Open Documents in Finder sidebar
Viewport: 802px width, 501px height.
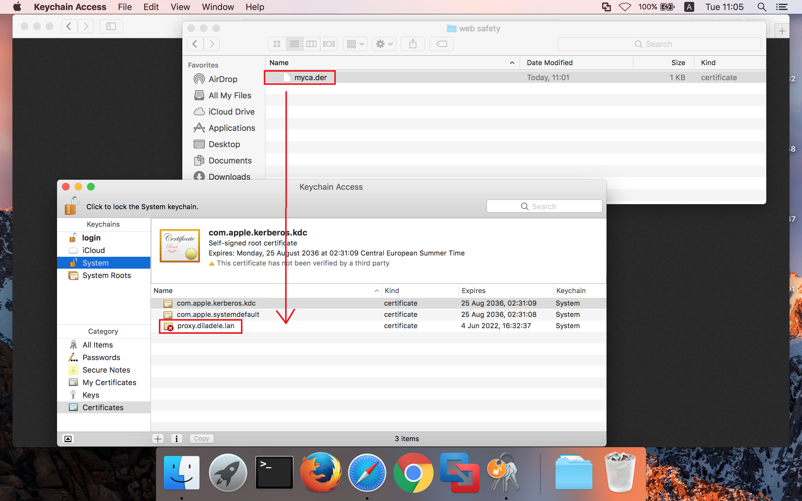tap(230, 160)
